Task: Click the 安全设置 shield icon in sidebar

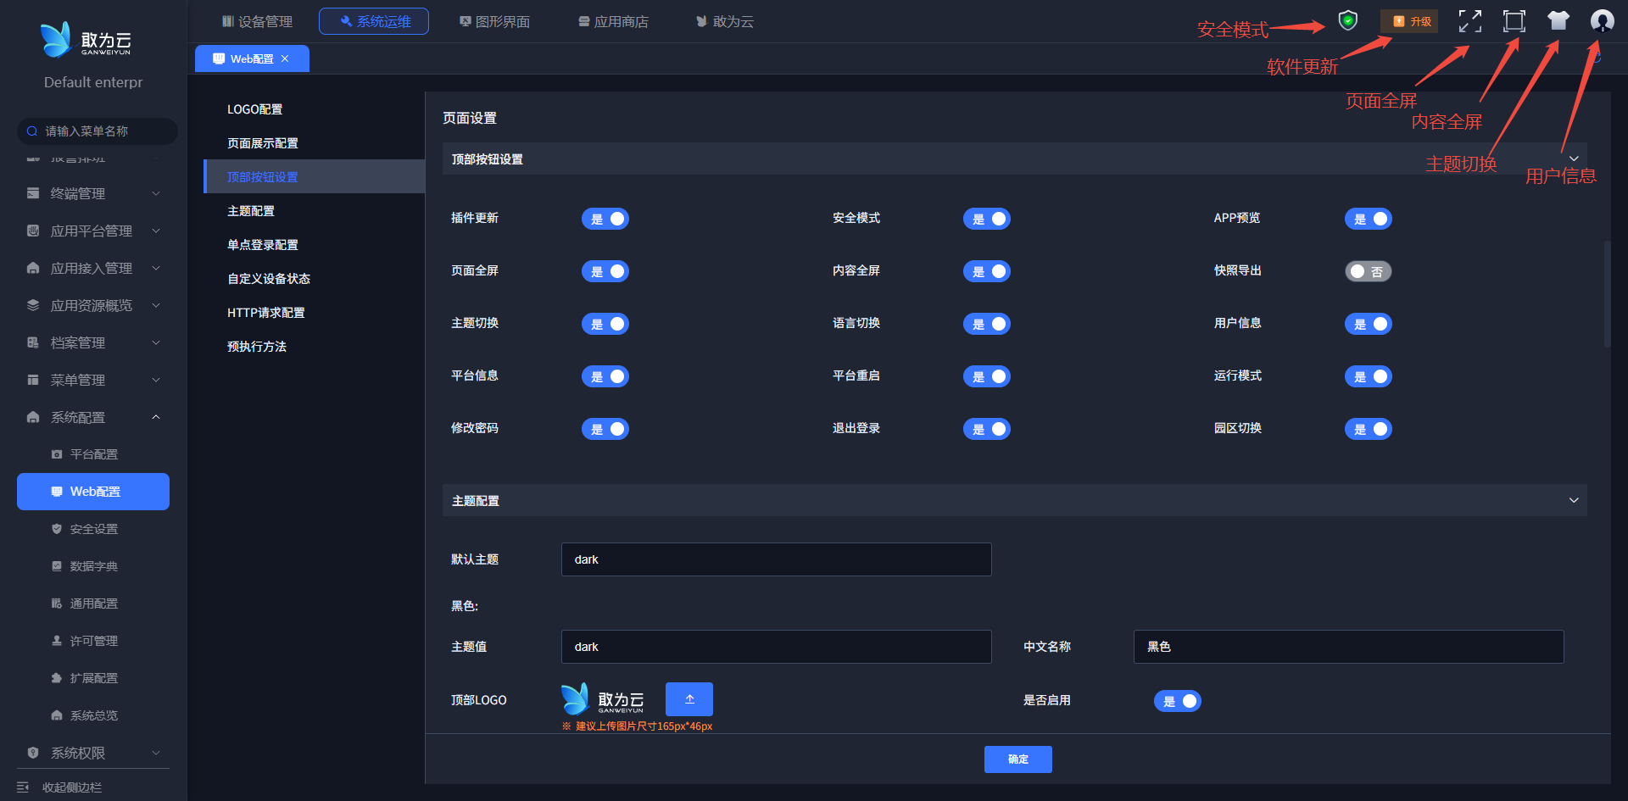Action: (57, 529)
